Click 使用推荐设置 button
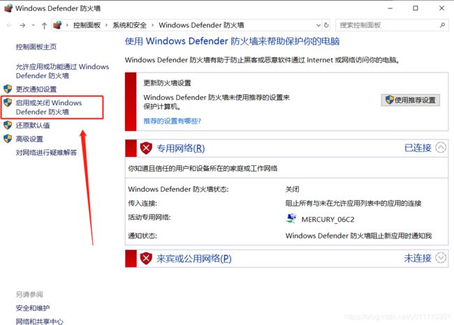This screenshot has width=454, height=325. pos(411,100)
